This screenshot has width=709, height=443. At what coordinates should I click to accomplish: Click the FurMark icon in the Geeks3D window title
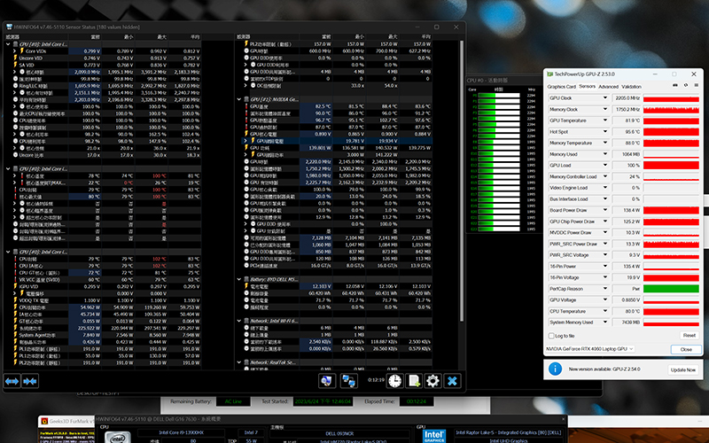(44, 421)
